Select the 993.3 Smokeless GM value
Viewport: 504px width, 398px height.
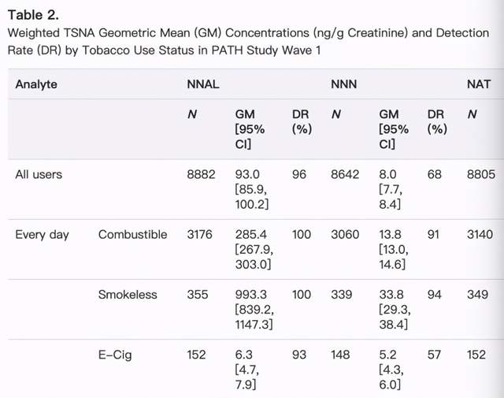tap(250, 295)
